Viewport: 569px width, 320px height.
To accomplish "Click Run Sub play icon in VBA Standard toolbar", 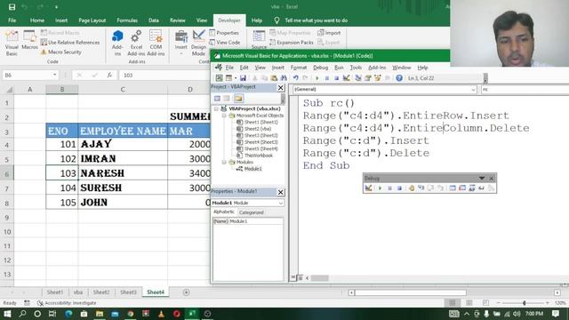I will pyautogui.click(x=317, y=78).
